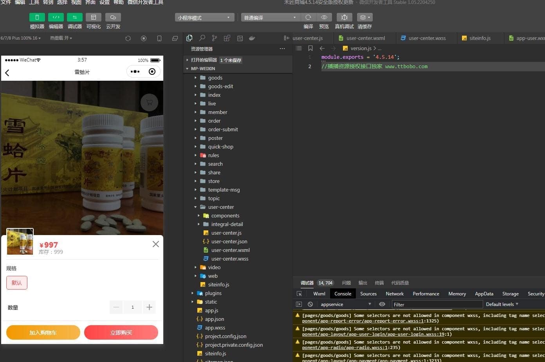This screenshot has width=545, height=362.
Task: Click the 立即购买 button
Action: [x=121, y=333]
